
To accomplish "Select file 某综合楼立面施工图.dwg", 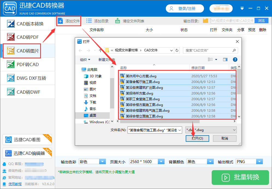I will (178, 116).
